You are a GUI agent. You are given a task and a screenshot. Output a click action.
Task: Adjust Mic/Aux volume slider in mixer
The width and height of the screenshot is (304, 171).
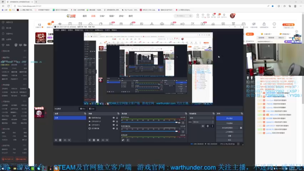[149, 122]
